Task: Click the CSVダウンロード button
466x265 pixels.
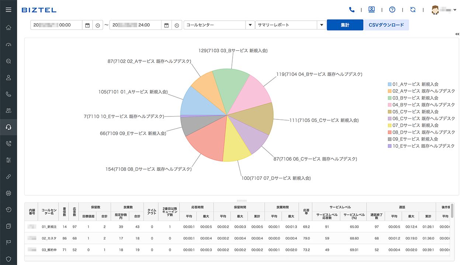Action: [x=386, y=25]
